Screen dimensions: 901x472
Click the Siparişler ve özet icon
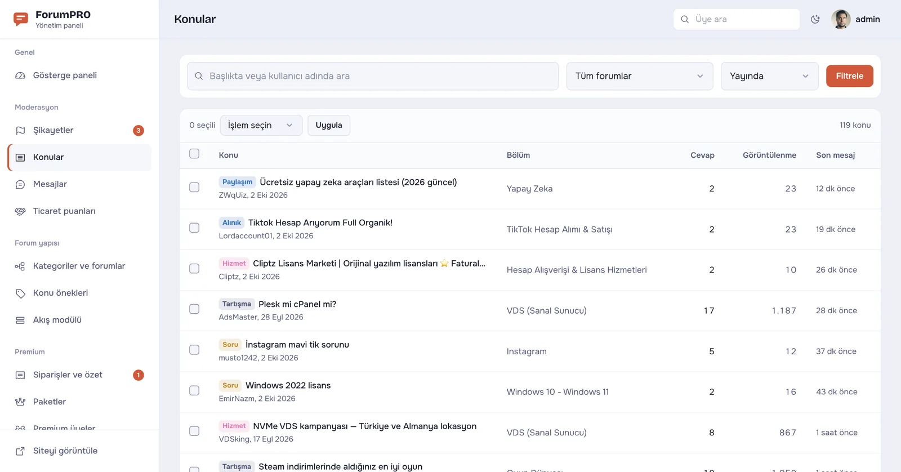pos(20,375)
